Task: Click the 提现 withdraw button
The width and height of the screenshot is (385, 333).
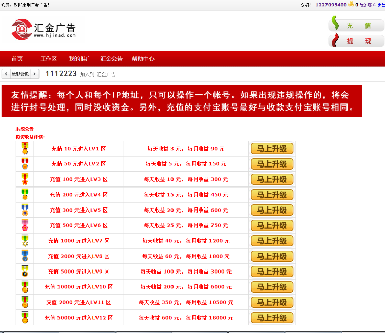Action: pyautogui.click(x=356, y=40)
